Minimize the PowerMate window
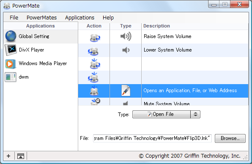Viewport: 252px width, 164px height. pos(214,5)
